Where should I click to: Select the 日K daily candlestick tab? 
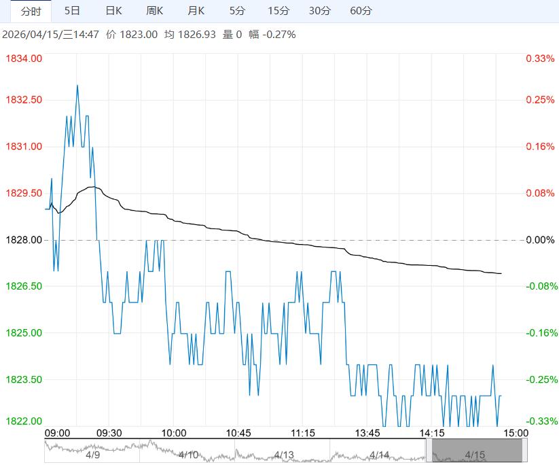click(x=113, y=11)
